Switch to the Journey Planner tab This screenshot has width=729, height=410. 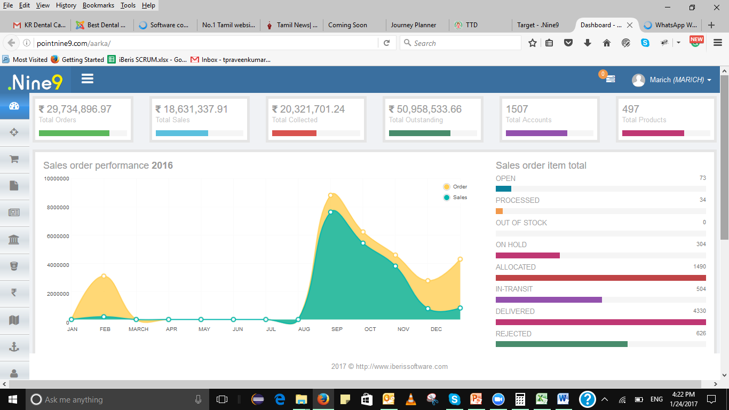(414, 25)
